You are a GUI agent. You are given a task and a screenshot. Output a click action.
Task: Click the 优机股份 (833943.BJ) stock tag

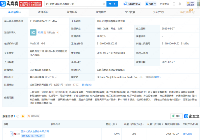(x=33, y=136)
